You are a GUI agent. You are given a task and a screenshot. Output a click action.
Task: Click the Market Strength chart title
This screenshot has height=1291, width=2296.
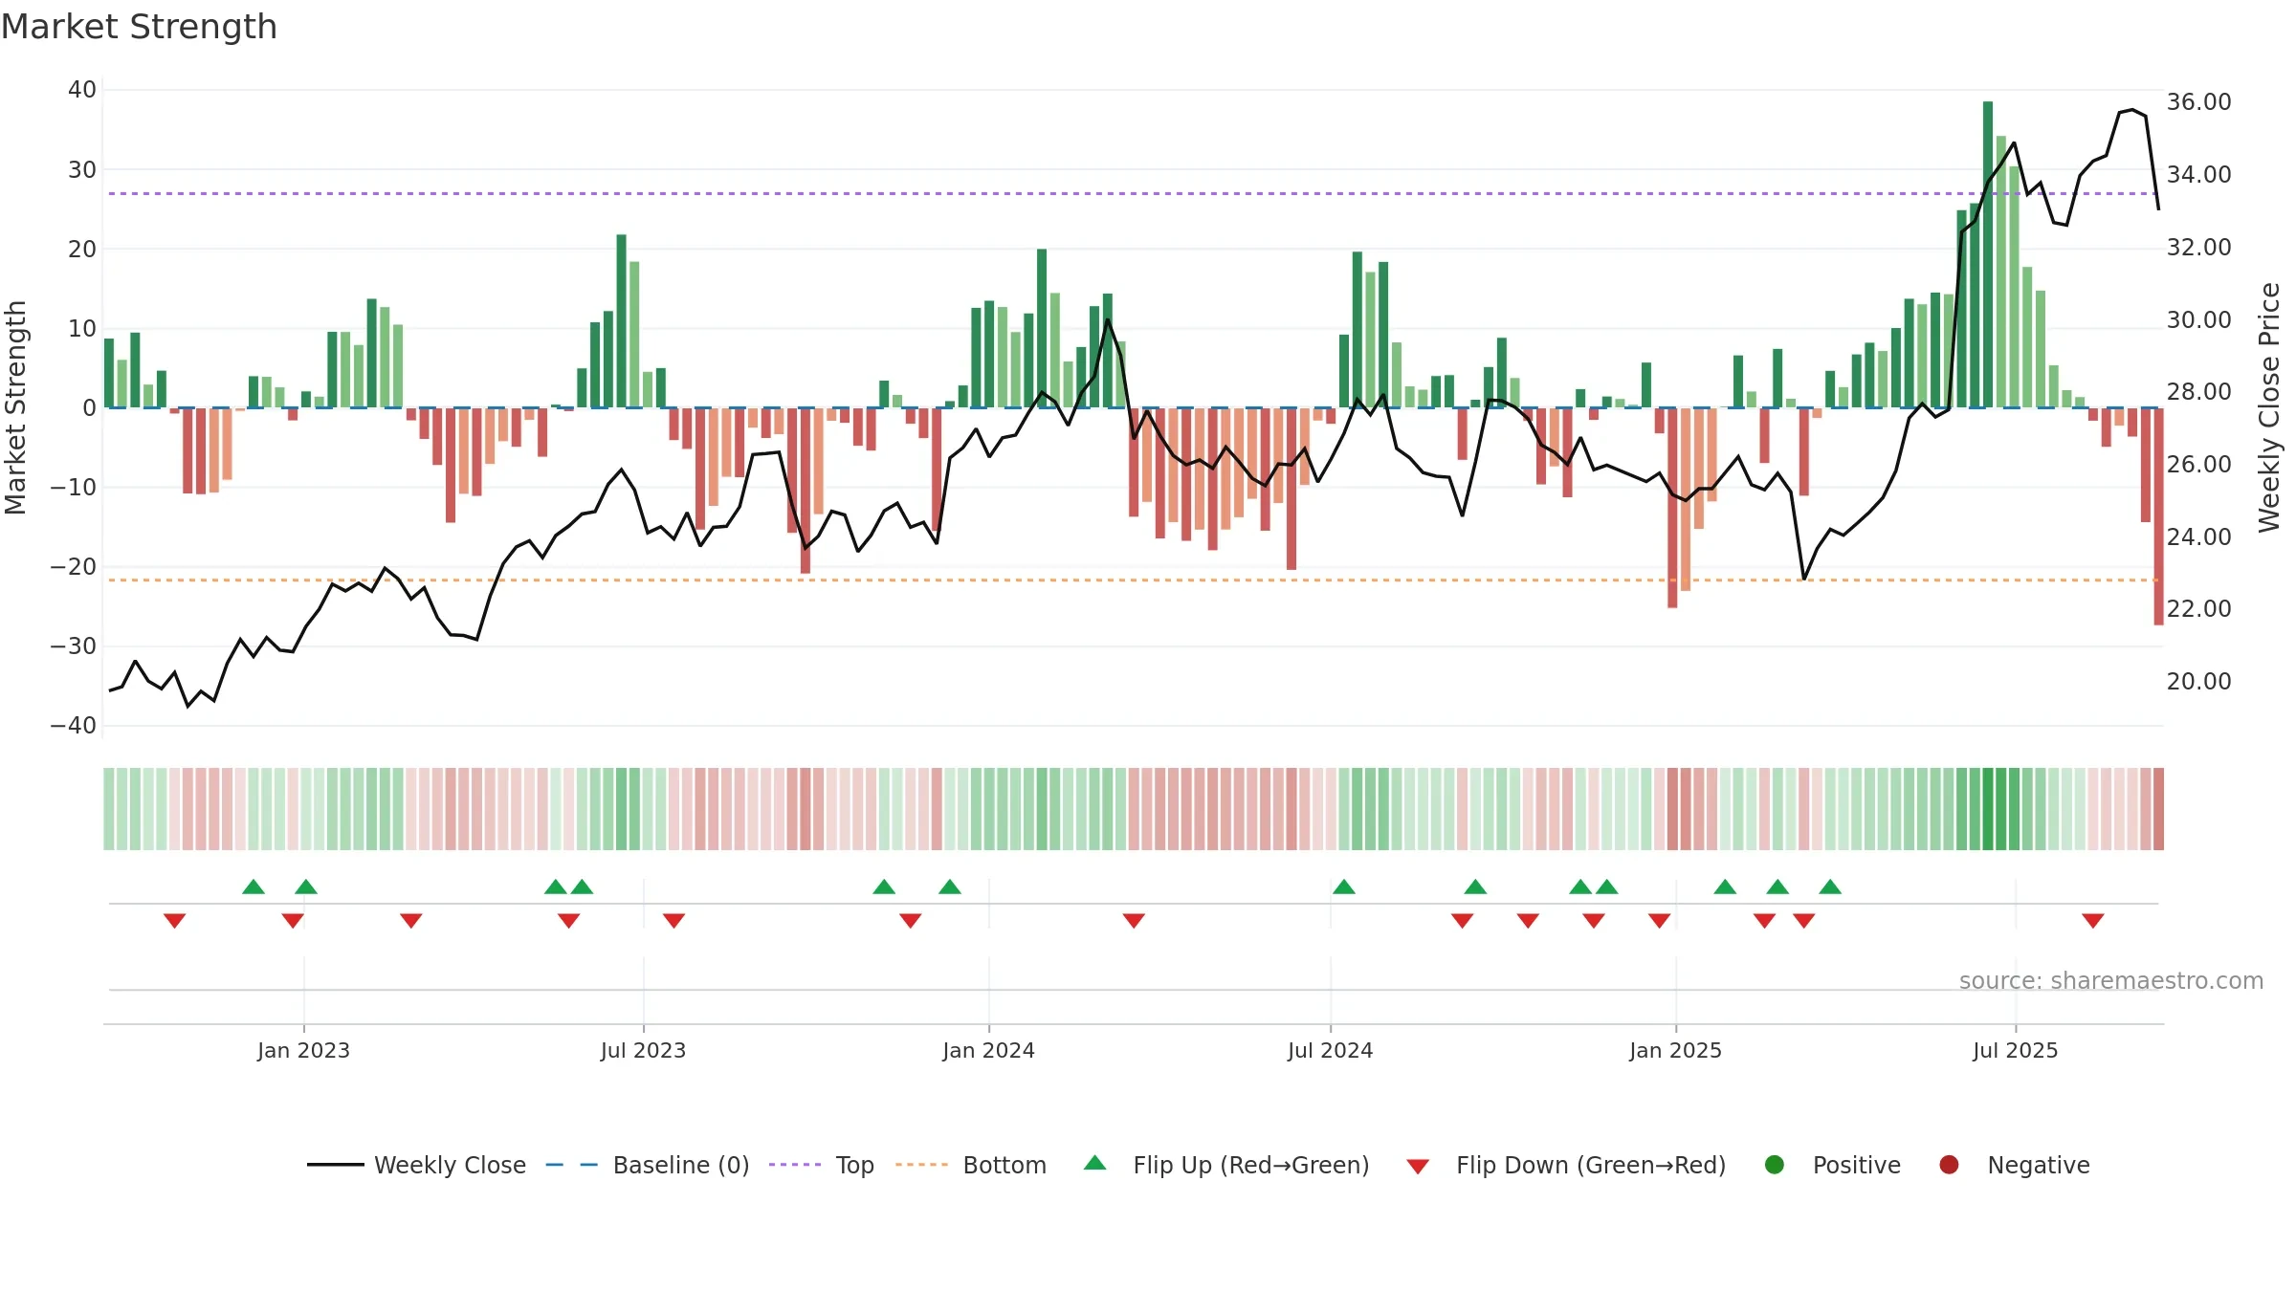tap(139, 27)
